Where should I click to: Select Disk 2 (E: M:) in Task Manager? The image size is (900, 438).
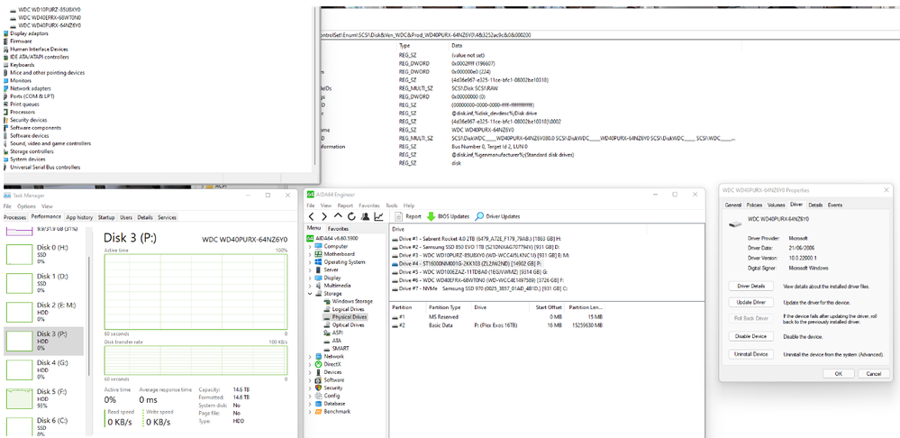[x=43, y=312]
